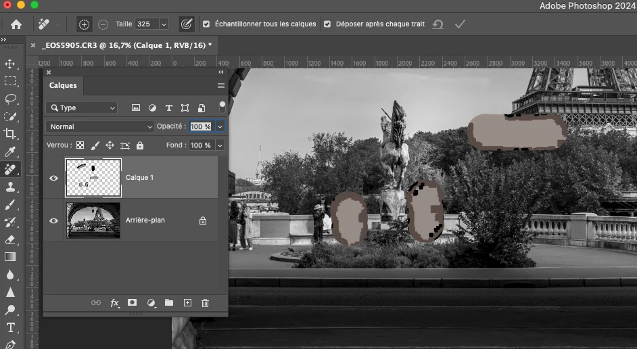The height and width of the screenshot is (349, 637).
Task: Select the History Brush tool
Action: pyautogui.click(x=9, y=223)
